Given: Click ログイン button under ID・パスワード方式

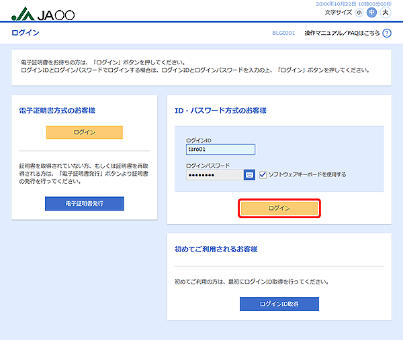Looking at the screenshot, I should 279,208.
